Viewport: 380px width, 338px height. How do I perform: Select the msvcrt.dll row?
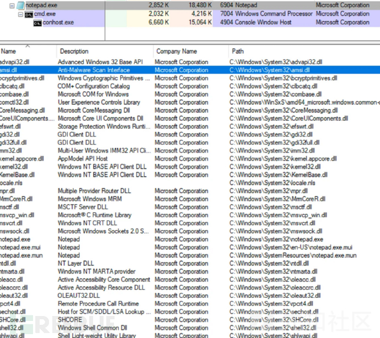pos(190,223)
